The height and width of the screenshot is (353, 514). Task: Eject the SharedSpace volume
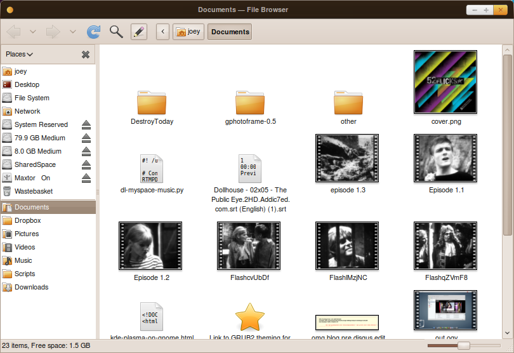point(86,164)
